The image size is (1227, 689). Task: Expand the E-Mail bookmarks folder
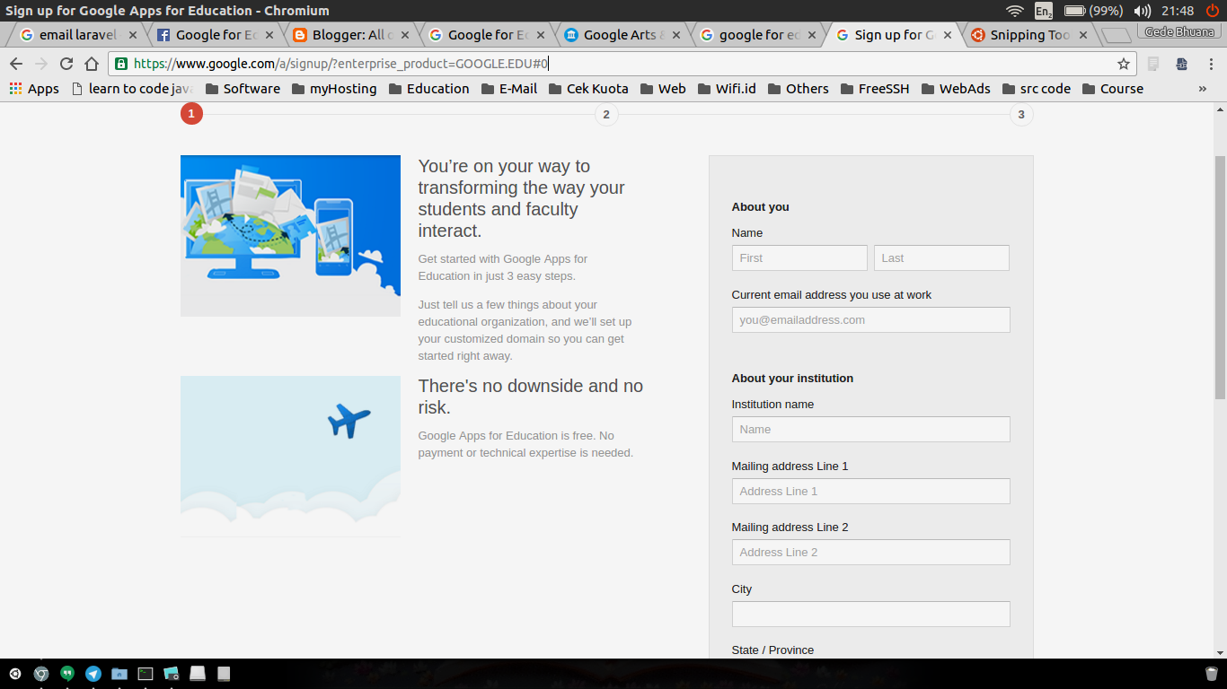tap(509, 89)
